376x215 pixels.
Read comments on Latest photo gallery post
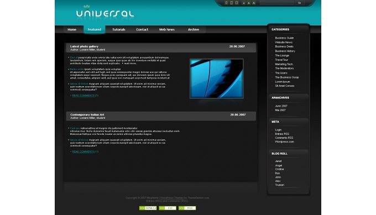coord(85,96)
